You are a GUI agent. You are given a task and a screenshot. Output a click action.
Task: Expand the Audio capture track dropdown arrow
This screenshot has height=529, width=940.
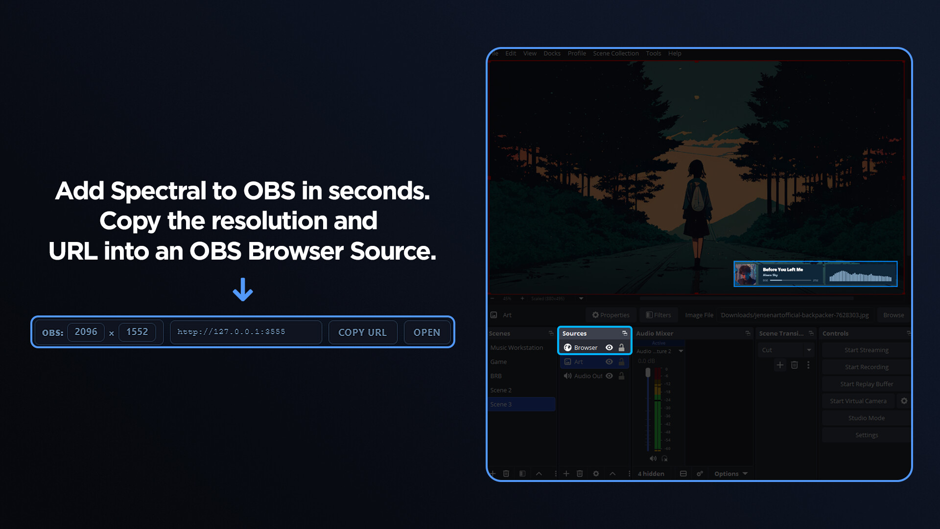click(x=681, y=351)
